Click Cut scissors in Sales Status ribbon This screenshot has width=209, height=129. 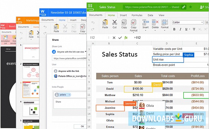pyautogui.click(x=114, y=23)
